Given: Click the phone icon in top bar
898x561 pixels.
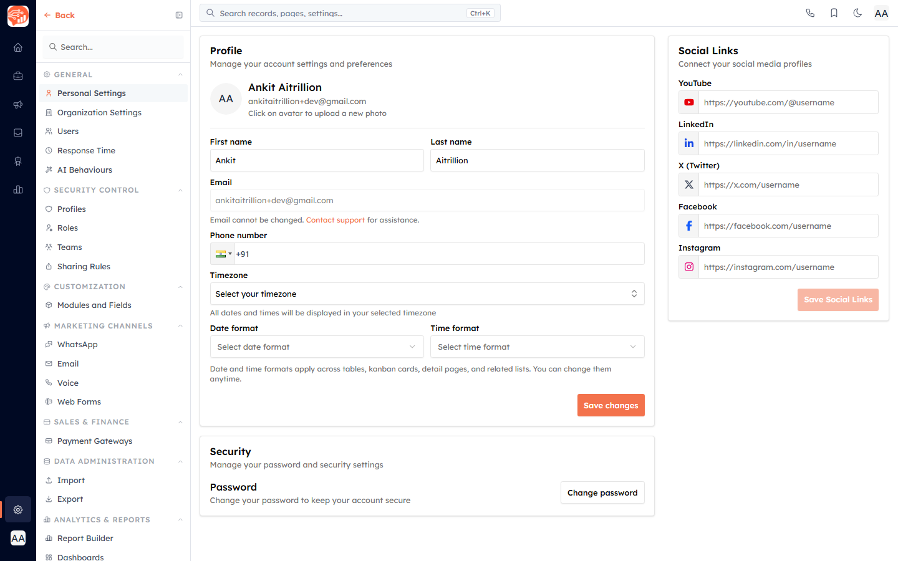Looking at the screenshot, I should (810, 13).
